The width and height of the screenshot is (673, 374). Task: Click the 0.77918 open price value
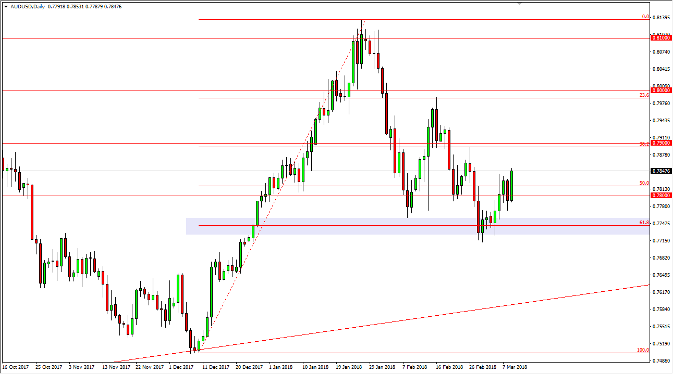point(55,7)
